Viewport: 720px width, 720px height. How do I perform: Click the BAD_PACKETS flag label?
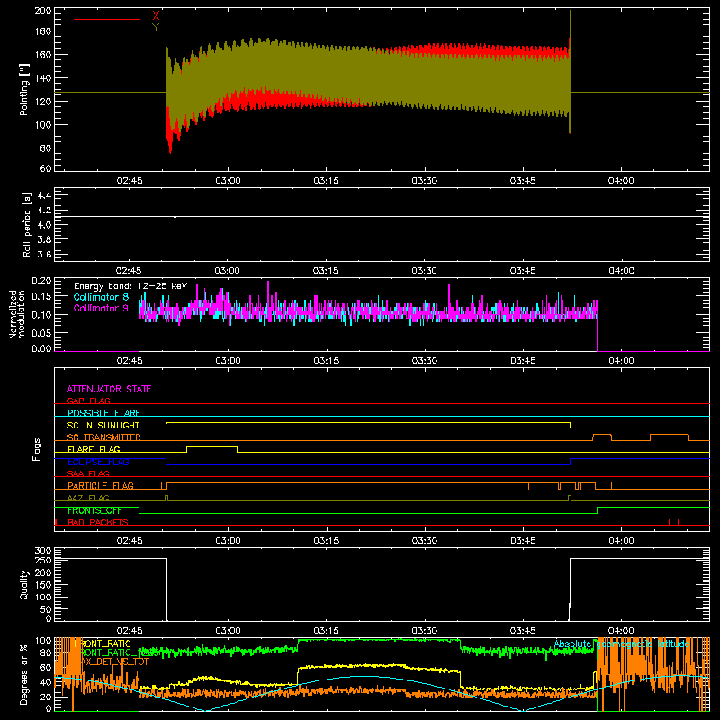coord(98,522)
